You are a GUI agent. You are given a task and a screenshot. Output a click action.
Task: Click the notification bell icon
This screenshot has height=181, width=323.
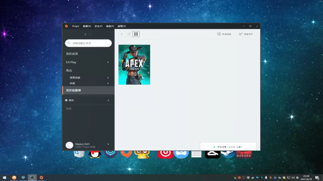point(66,100)
